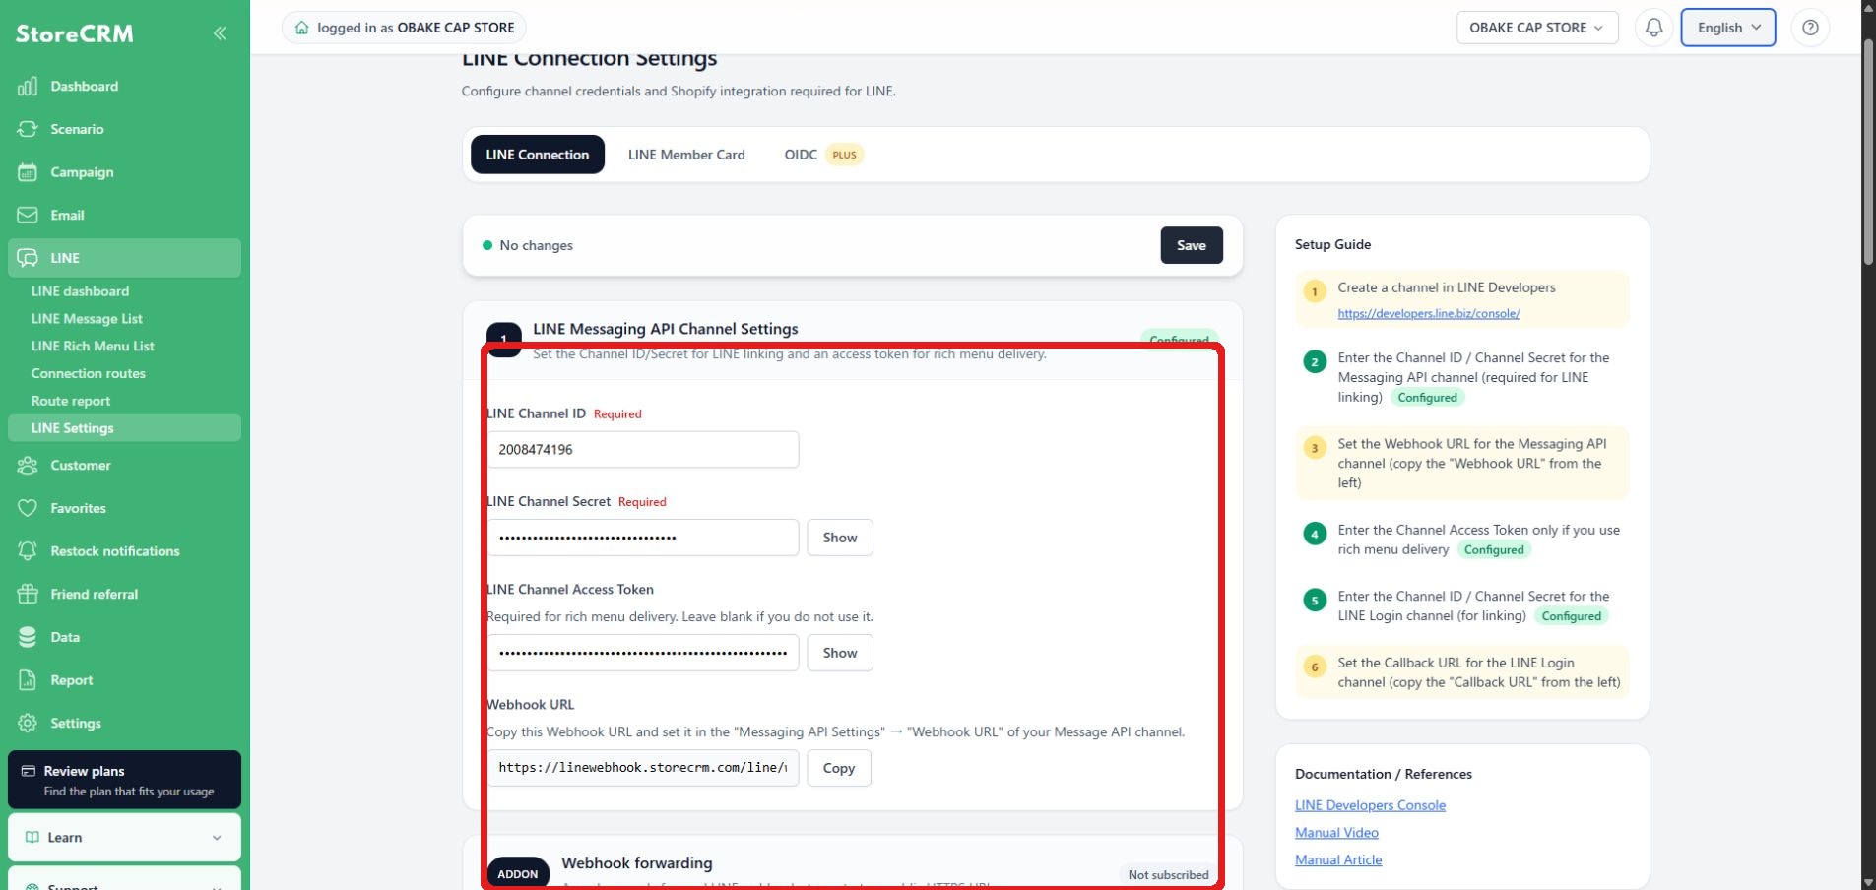Image resolution: width=1876 pixels, height=890 pixels.
Task: Switch to LINE Connection tab
Action: click(538, 155)
